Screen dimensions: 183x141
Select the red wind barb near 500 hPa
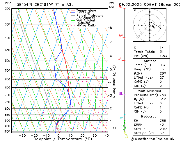121,59
